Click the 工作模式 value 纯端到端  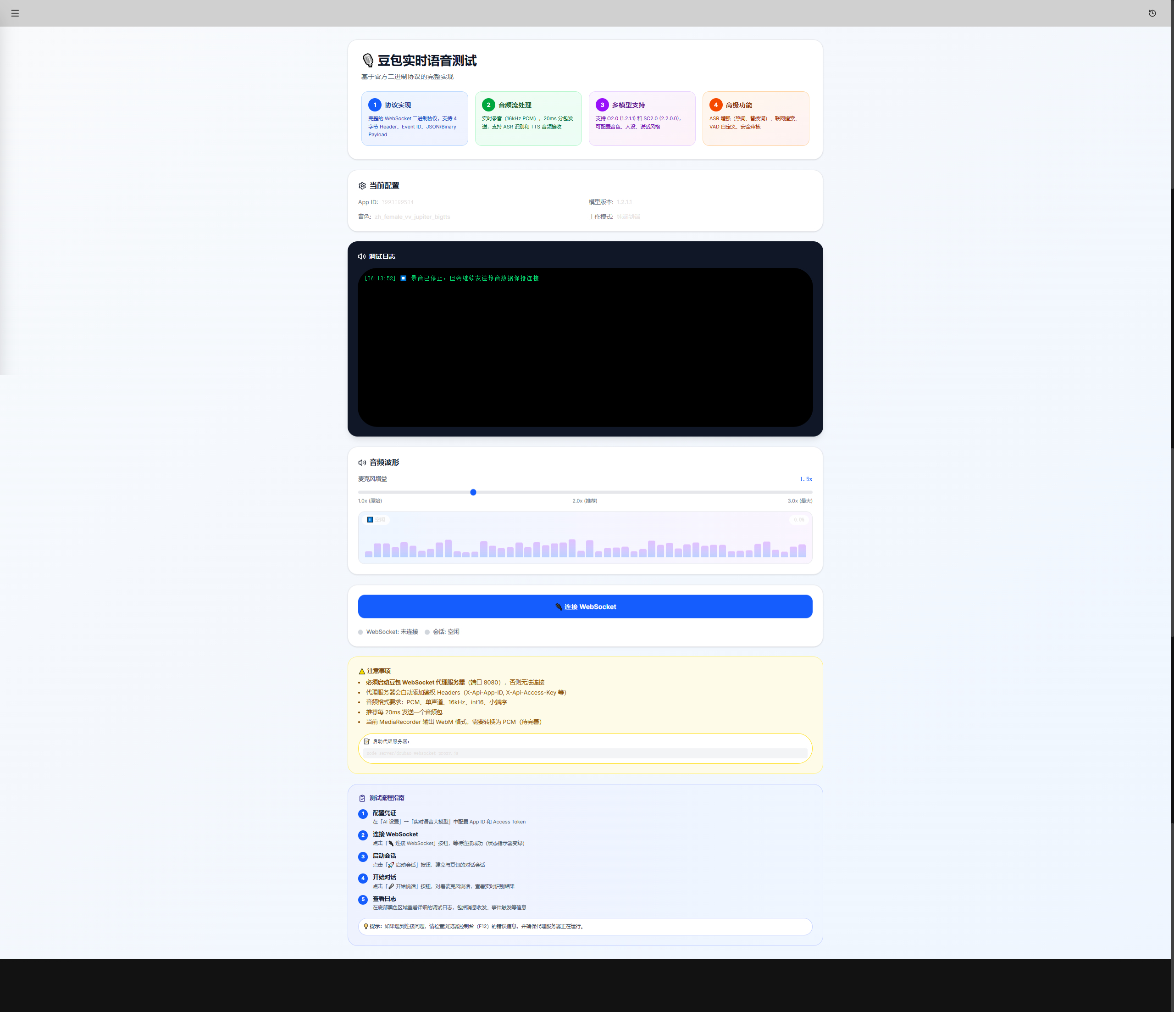coord(628,217)
